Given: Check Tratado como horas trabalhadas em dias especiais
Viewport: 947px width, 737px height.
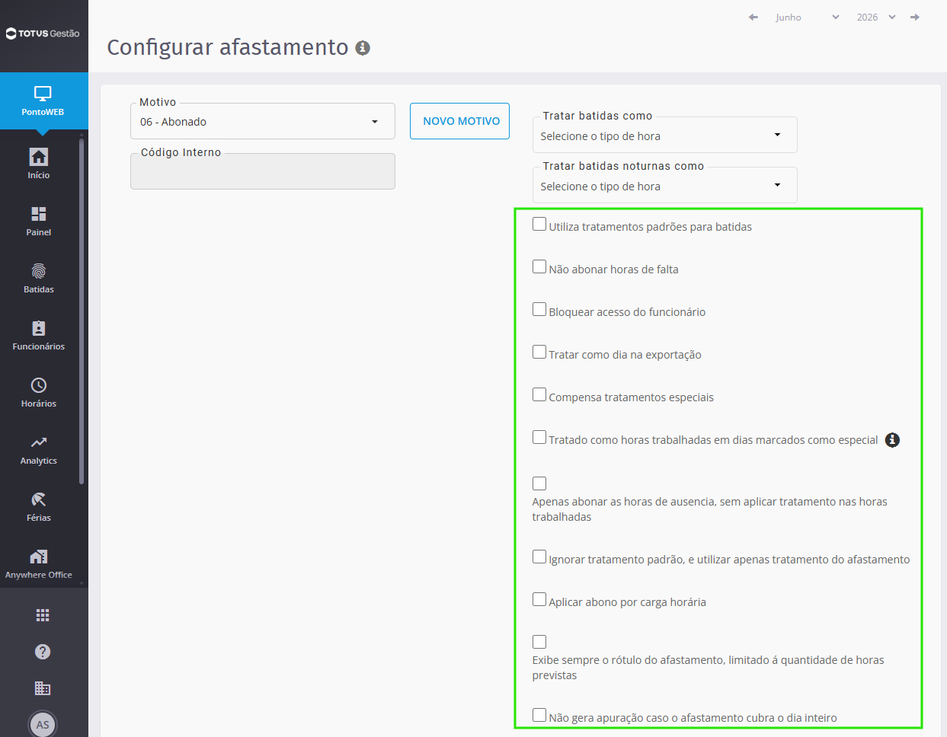Looking at the screenshot, I should pos(539,438).
